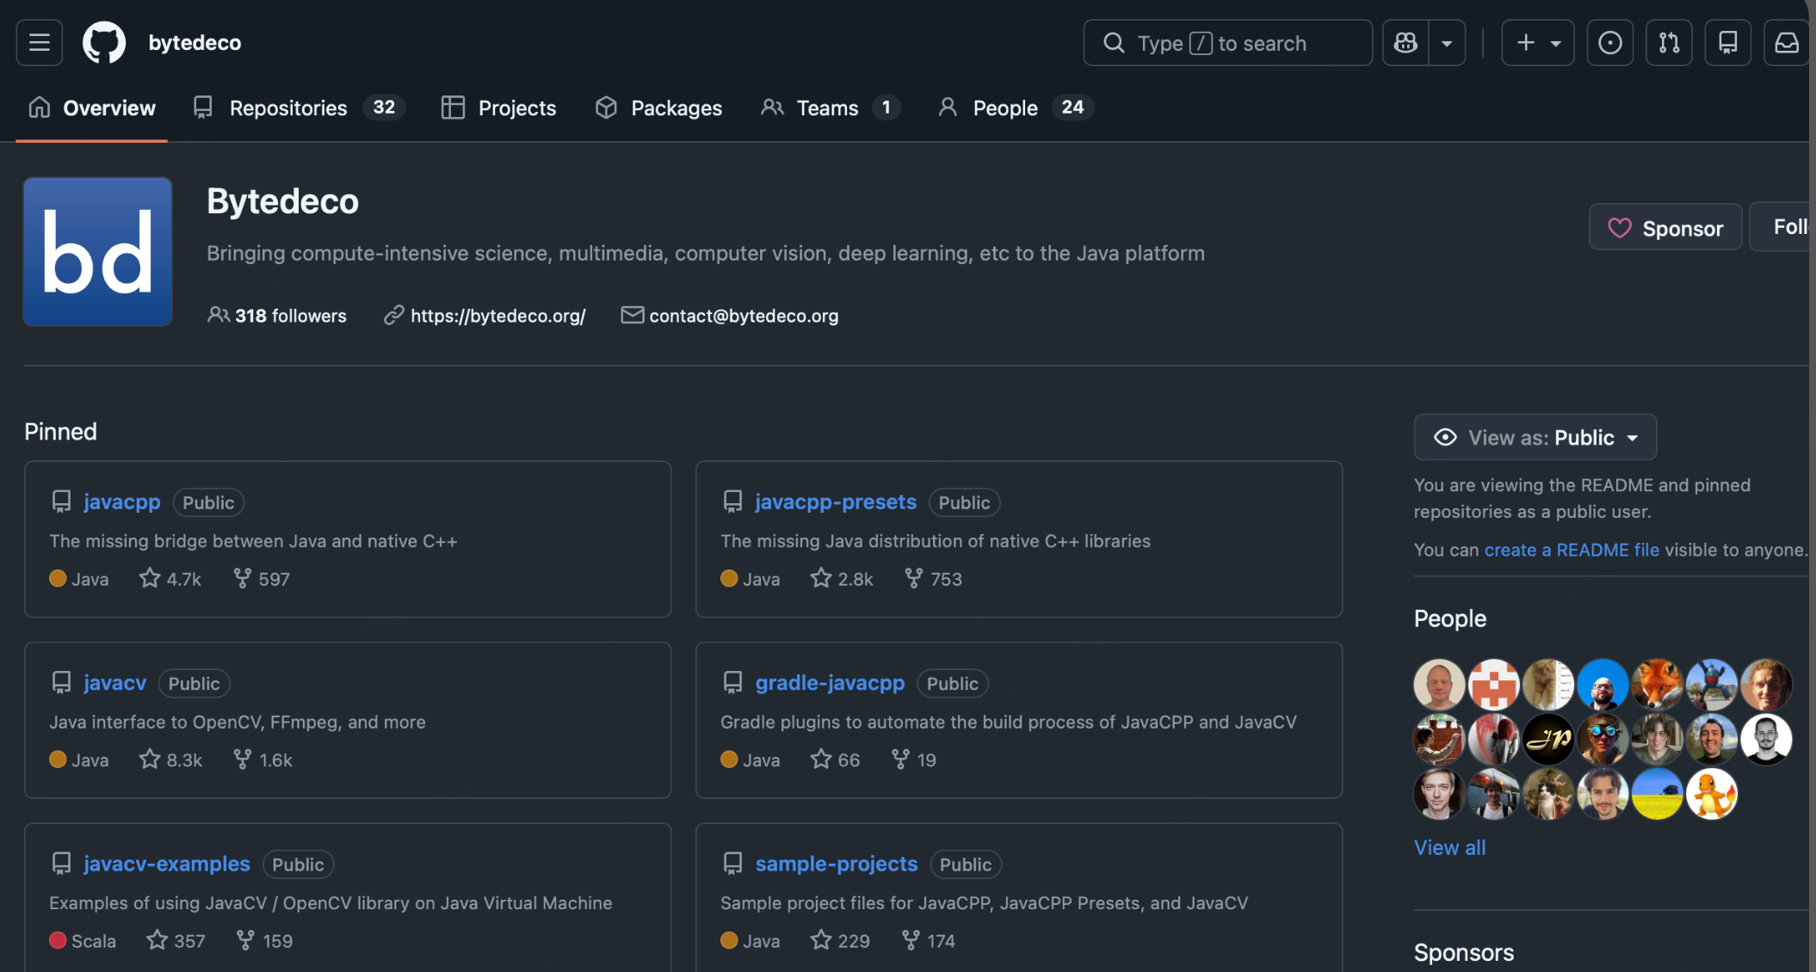View gradle-javacpp forks 19
This screenshot has height=972, width=1816.
pyautogui.click(x=914, y=760)
